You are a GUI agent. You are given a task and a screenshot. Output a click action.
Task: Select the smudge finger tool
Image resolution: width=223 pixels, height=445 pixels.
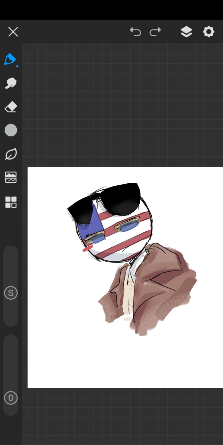click(x=11, y=83)
